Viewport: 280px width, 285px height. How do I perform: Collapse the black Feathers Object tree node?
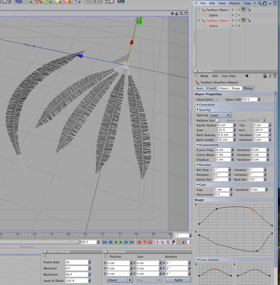point(199,10)
